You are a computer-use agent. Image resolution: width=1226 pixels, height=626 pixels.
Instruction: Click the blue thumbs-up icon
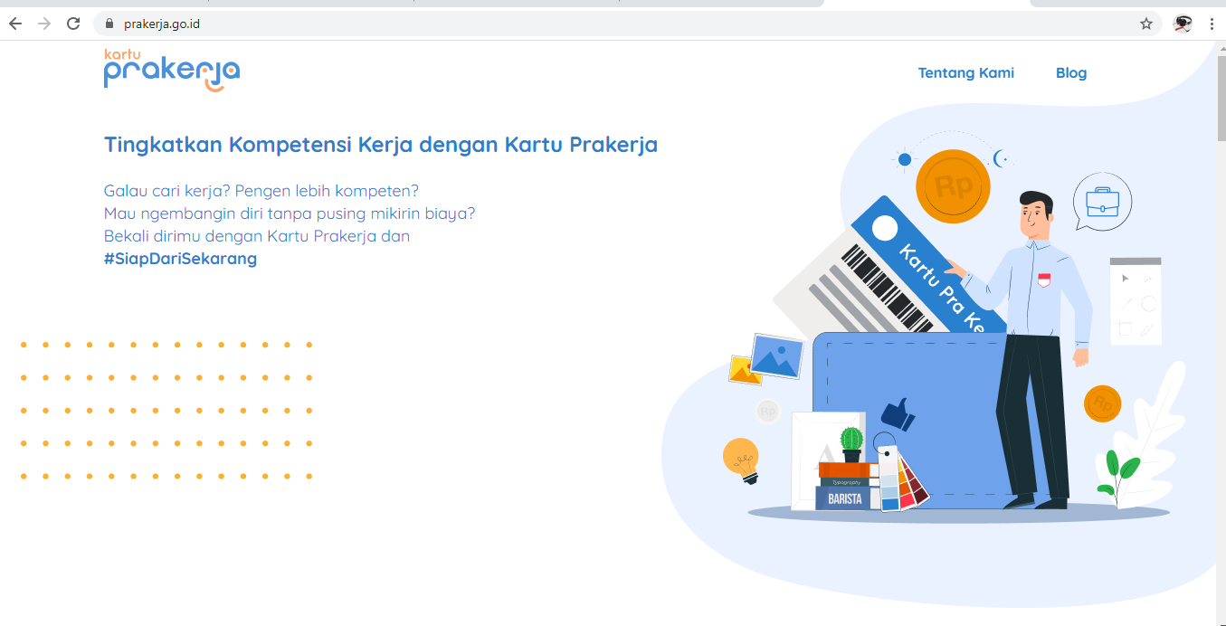[898, 414]
